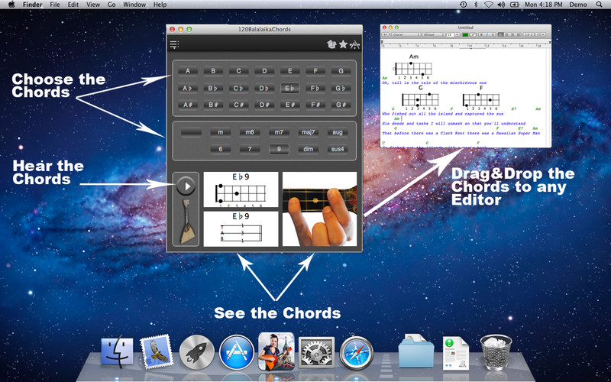Image resolution: width=611 pixels, height=382 pixels.
Task: Click the green text color swatch
Action: (x=464, y=34)
